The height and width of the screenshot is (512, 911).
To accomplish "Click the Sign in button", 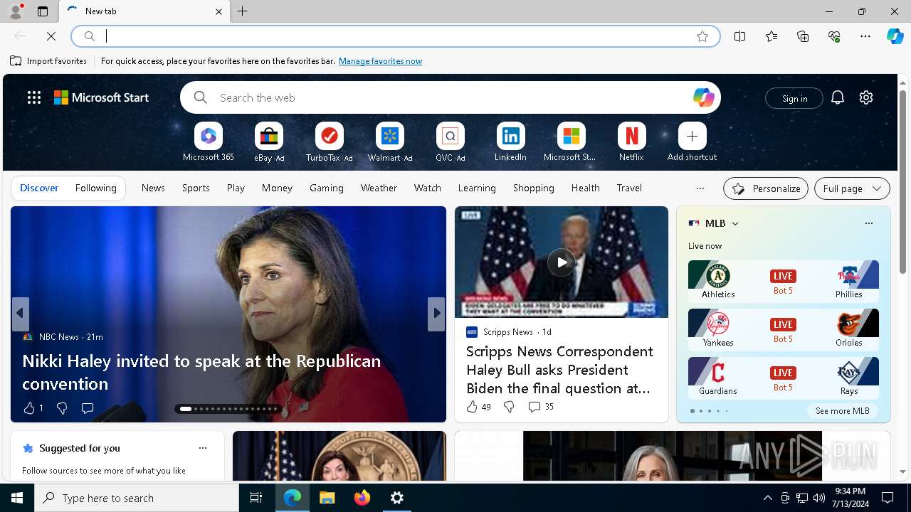I will coord(794,98).
